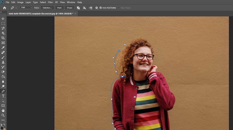Viewport: 233px width, 130px height.
Task: Select the Hand tool
Action: (3, 110)
